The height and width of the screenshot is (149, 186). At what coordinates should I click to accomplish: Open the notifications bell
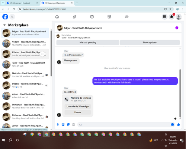coord(171,17)
